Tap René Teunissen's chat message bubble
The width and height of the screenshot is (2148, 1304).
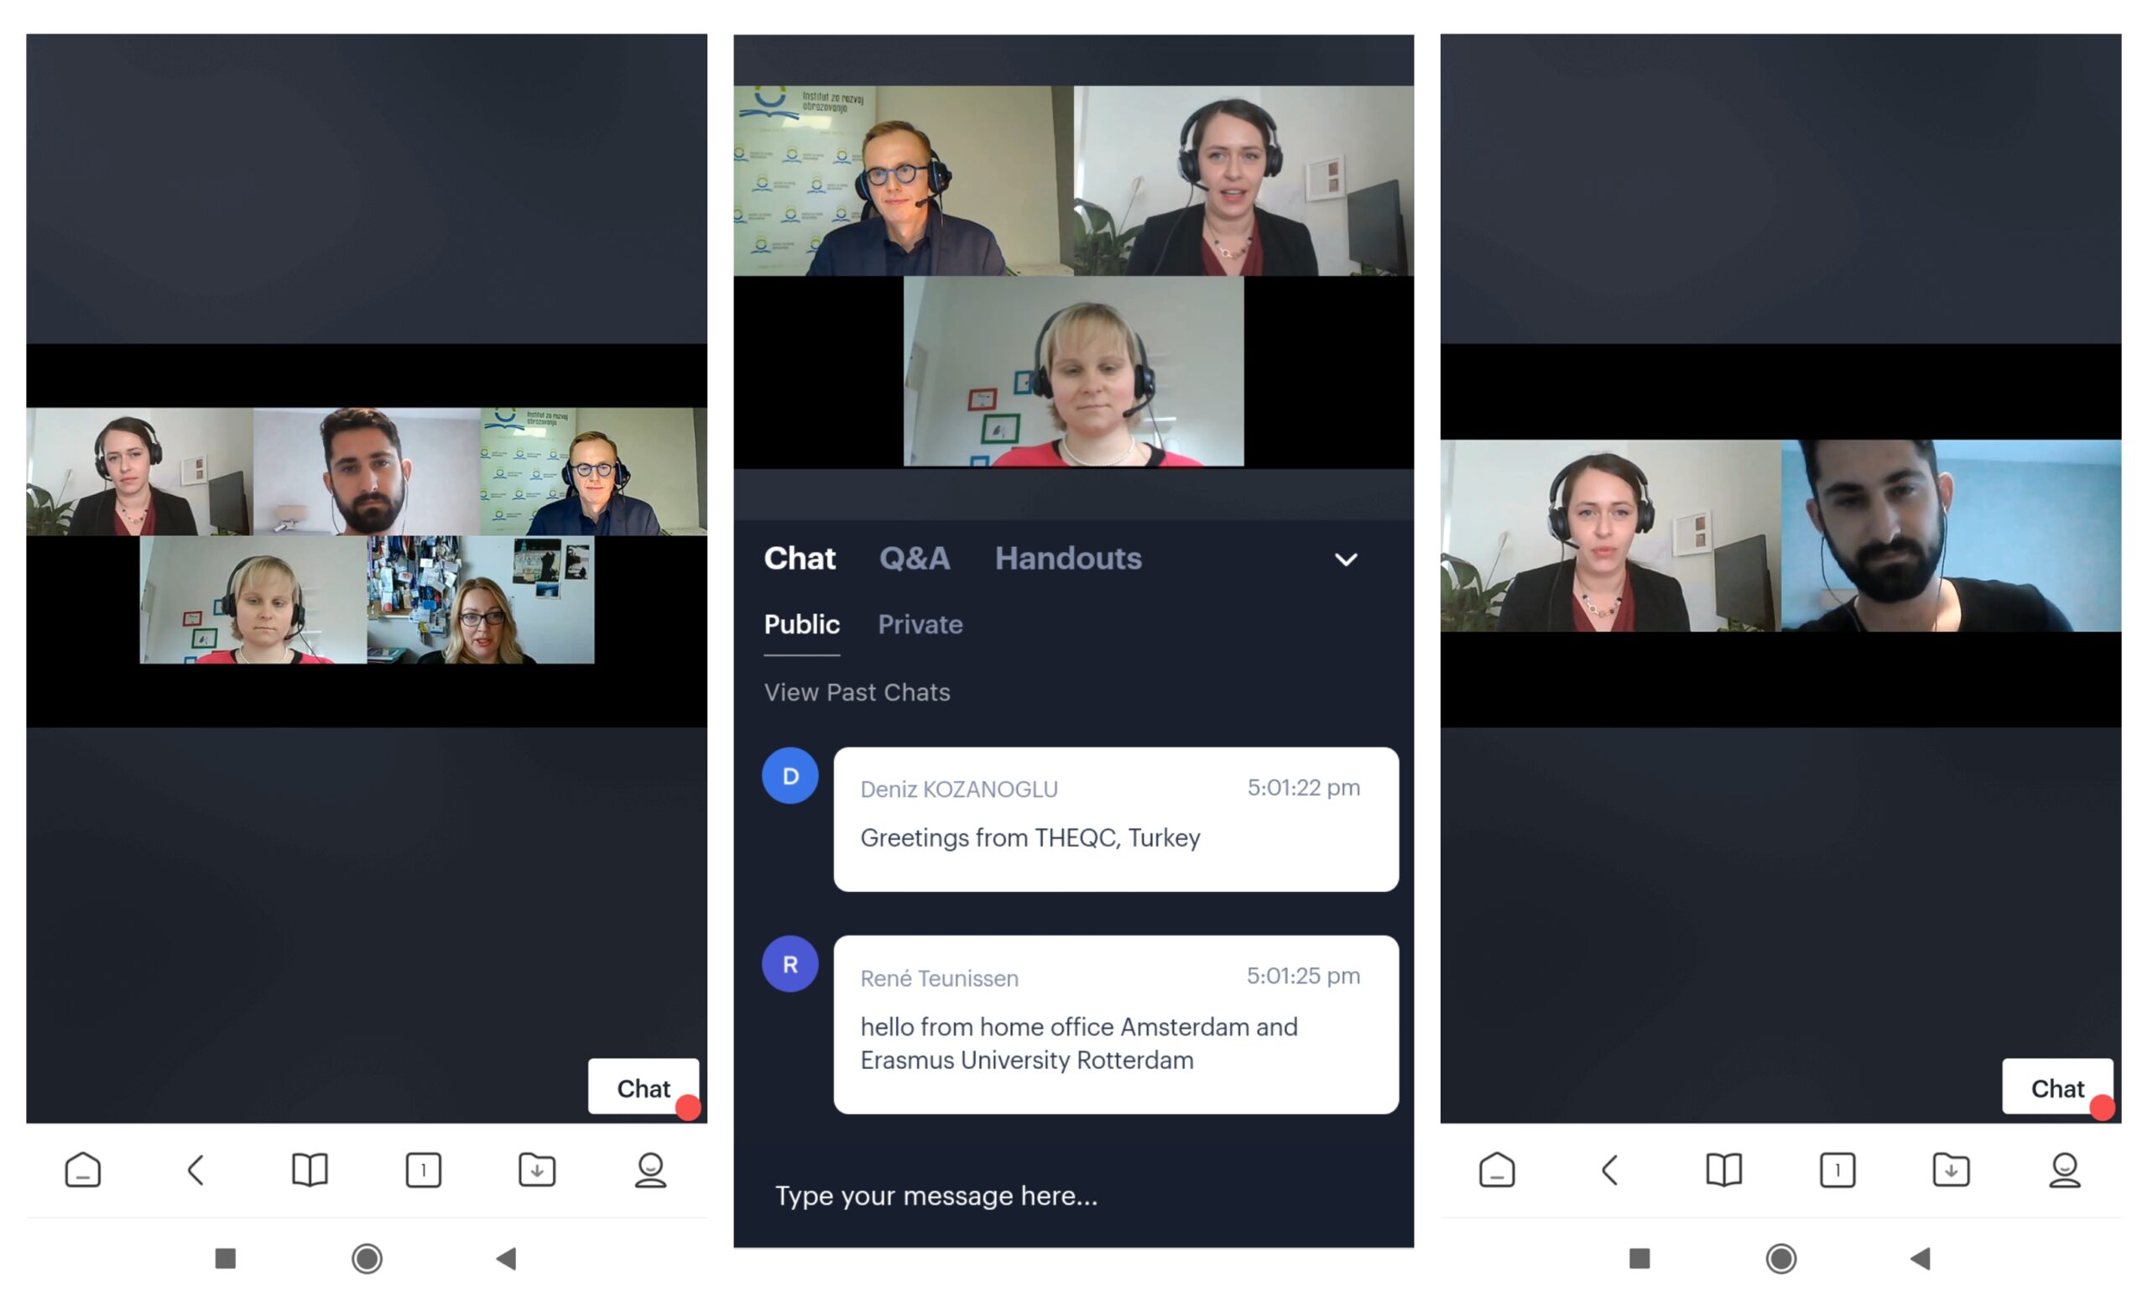[x=1116, y=1025]
